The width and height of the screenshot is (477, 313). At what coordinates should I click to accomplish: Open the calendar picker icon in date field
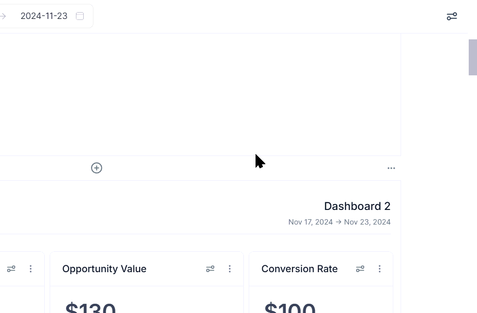80,16
